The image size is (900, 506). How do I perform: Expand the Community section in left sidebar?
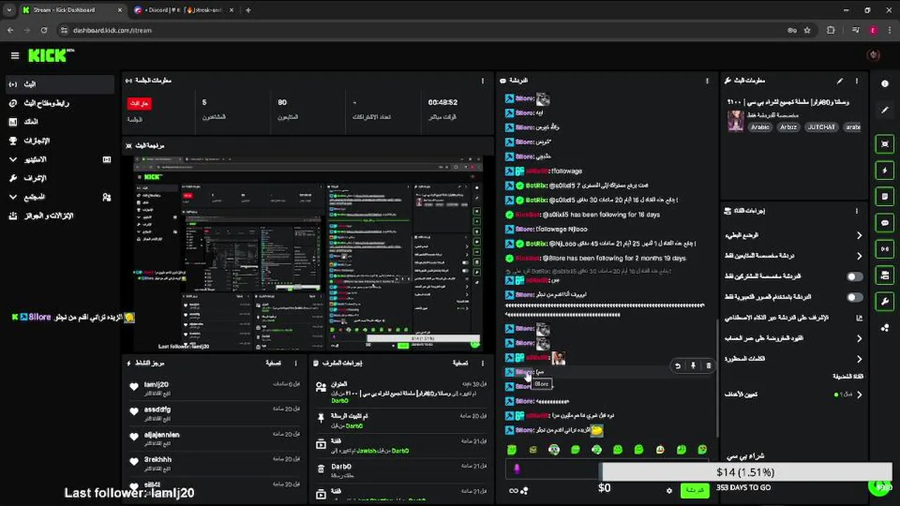60,197
